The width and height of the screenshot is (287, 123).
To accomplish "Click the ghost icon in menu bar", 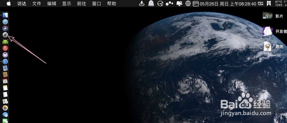I will point(151,3).
